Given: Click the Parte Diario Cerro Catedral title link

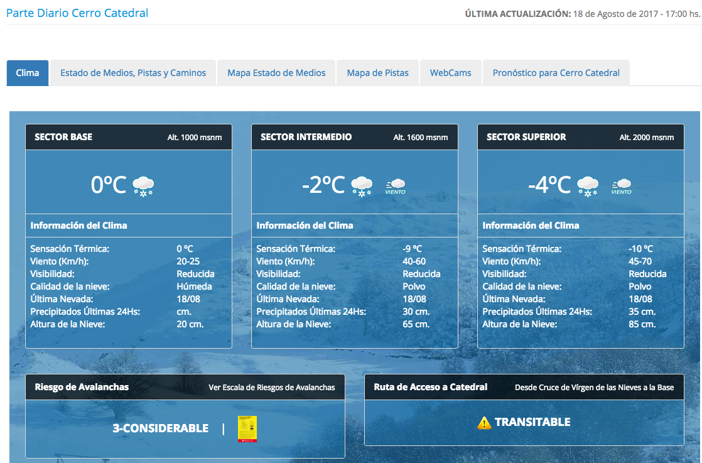Looking at the screenshot, I should pyautogui.click(x=77, y=13).
